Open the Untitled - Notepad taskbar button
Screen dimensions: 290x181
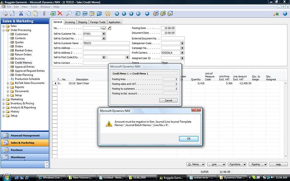pos(111,178)
